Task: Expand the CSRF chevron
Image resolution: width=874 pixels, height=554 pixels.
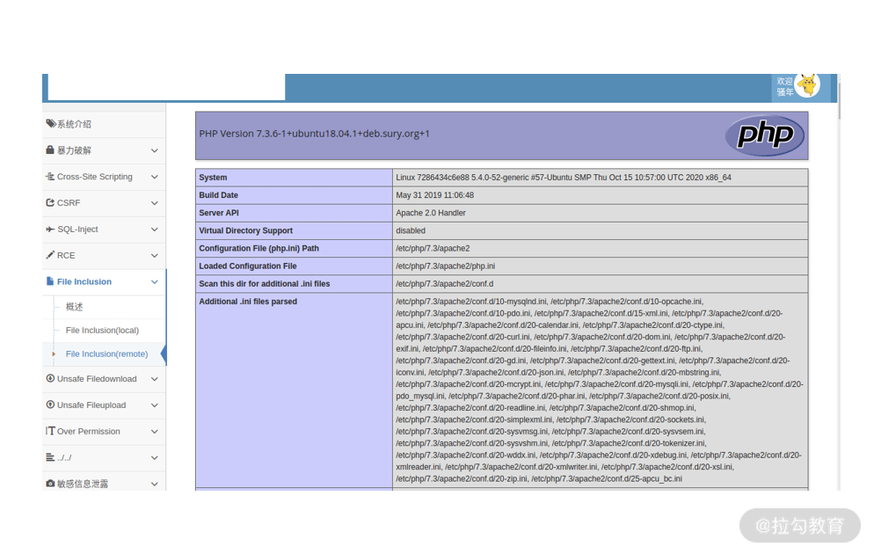Action: click(155, 203)
